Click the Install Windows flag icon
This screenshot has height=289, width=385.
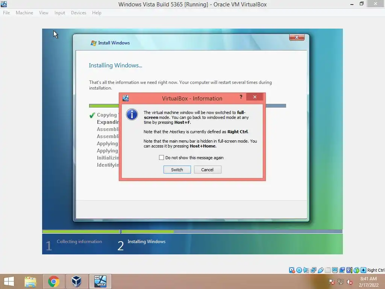(x=93, y=43)
